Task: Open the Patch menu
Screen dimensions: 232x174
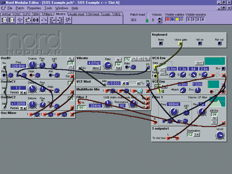Action: tap(20, 8)
